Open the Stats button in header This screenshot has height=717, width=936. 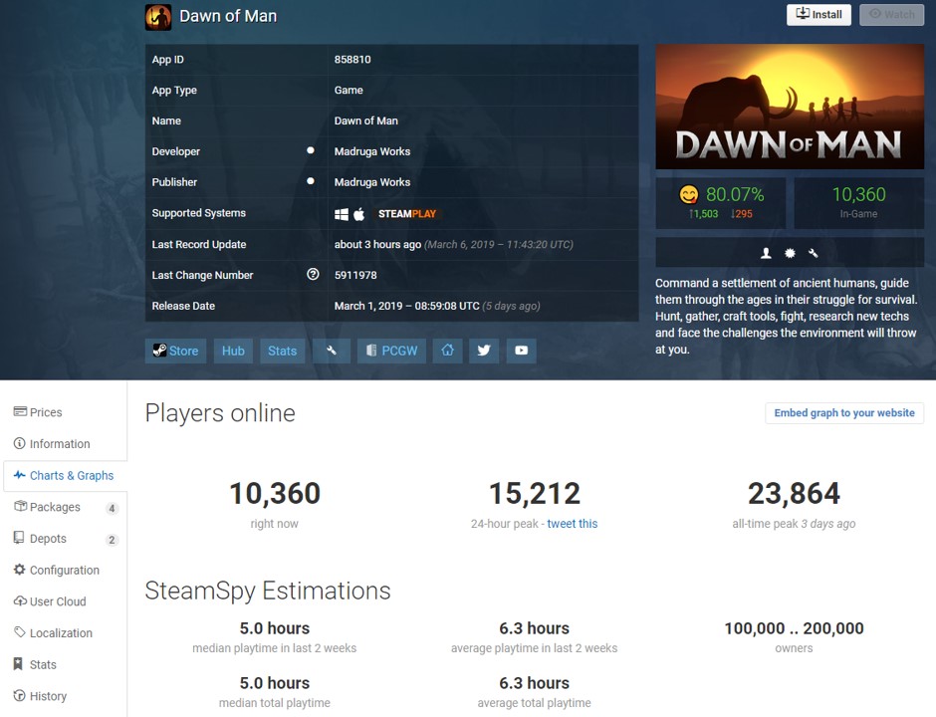point(283,352)
